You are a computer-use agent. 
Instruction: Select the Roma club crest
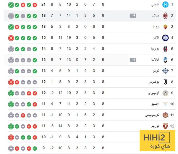click(x=165, y=27)
